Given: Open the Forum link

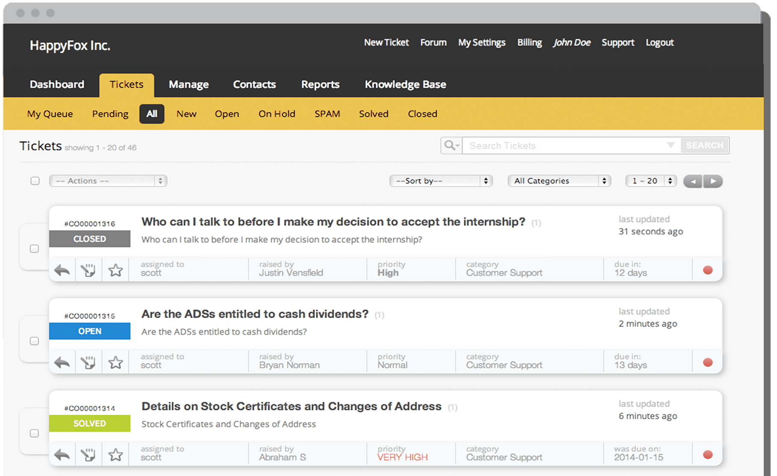Looking at the screenshot, I should point(433,42).
